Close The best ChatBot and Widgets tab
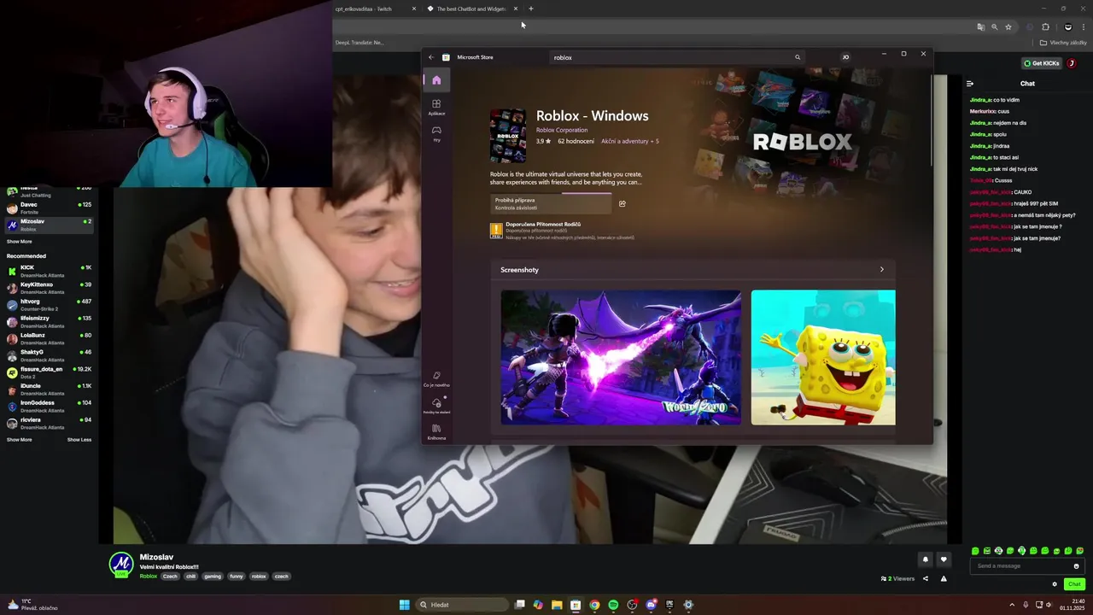This screenshot has width=1093, height=615. pyautogui.click(x=516, y=9)
